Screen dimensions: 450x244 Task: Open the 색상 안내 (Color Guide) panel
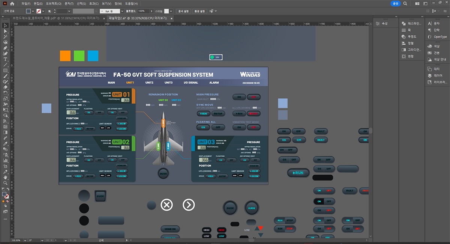click(437, 59)
